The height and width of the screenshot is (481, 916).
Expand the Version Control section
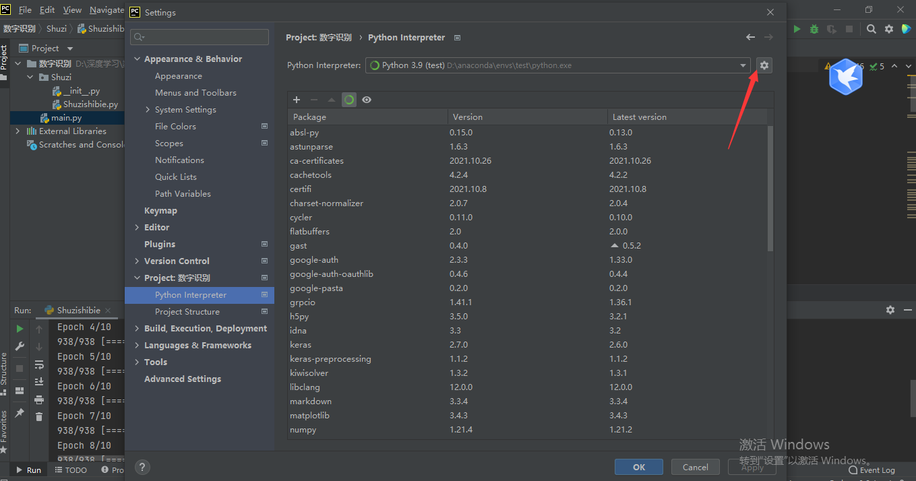[x=138, y=261]
